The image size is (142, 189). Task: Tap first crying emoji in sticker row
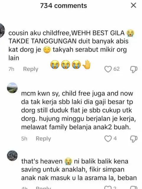55,65
